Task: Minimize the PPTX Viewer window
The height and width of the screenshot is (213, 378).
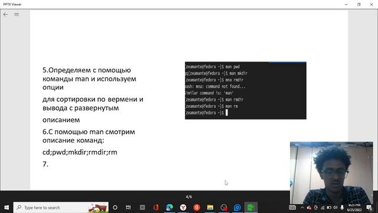Action: 347,4
